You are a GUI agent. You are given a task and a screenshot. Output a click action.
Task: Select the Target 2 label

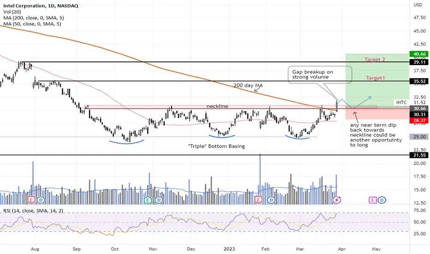click(x=375, y=59)
